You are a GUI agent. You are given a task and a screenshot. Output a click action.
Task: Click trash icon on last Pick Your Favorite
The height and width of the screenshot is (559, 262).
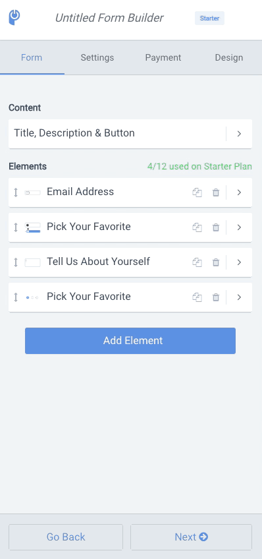pos(216,297)
